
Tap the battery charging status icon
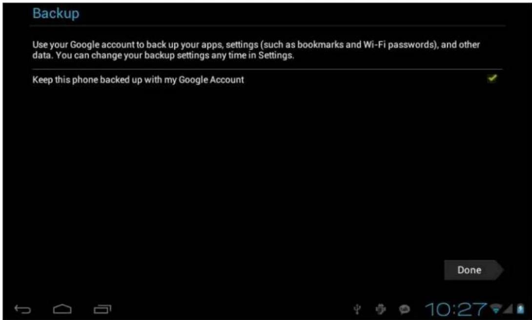[520, 308]
